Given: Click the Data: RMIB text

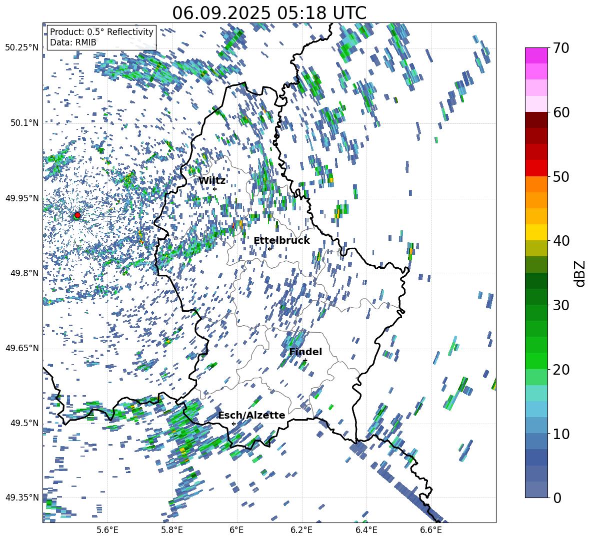Looking at the screenshot, I should [x=73, y=42].
